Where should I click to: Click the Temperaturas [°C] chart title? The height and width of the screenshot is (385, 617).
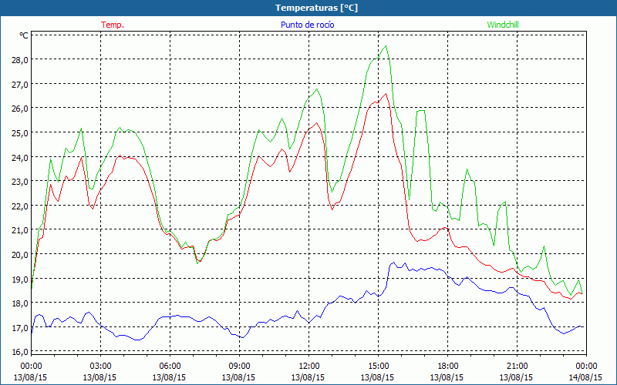[x=316, y=8]
